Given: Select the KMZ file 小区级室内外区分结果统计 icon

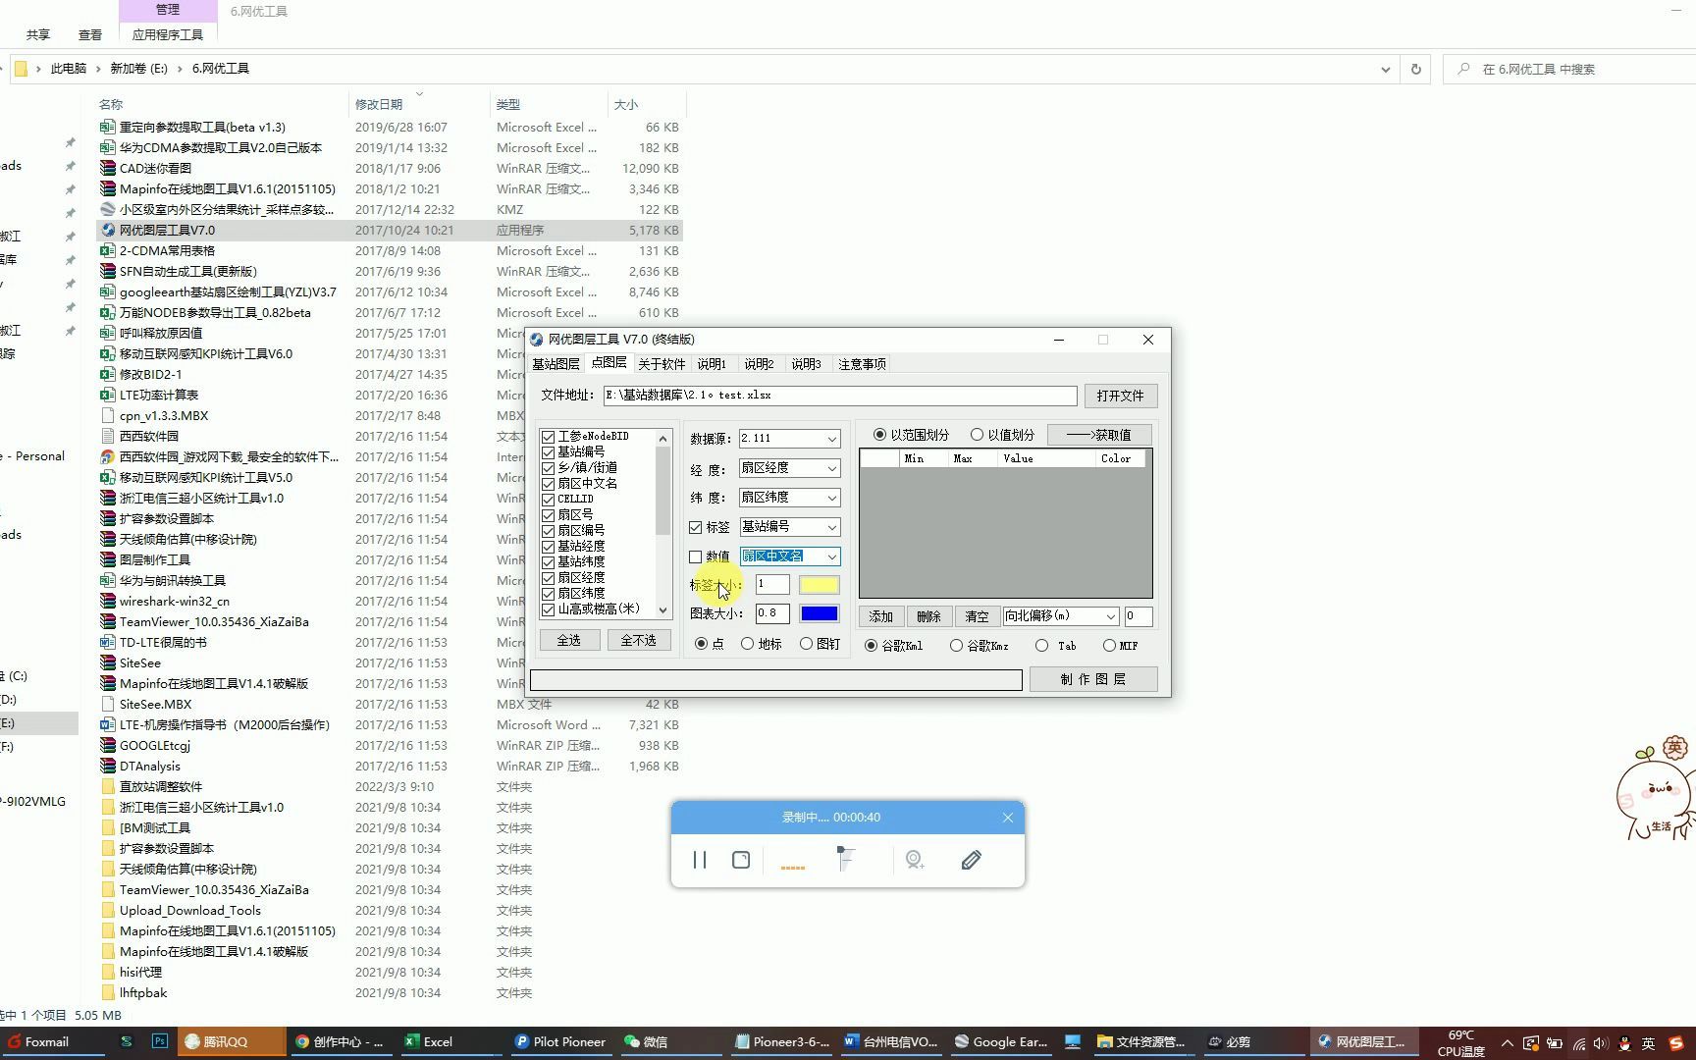Looking at the screenshot, I should 108,209.
